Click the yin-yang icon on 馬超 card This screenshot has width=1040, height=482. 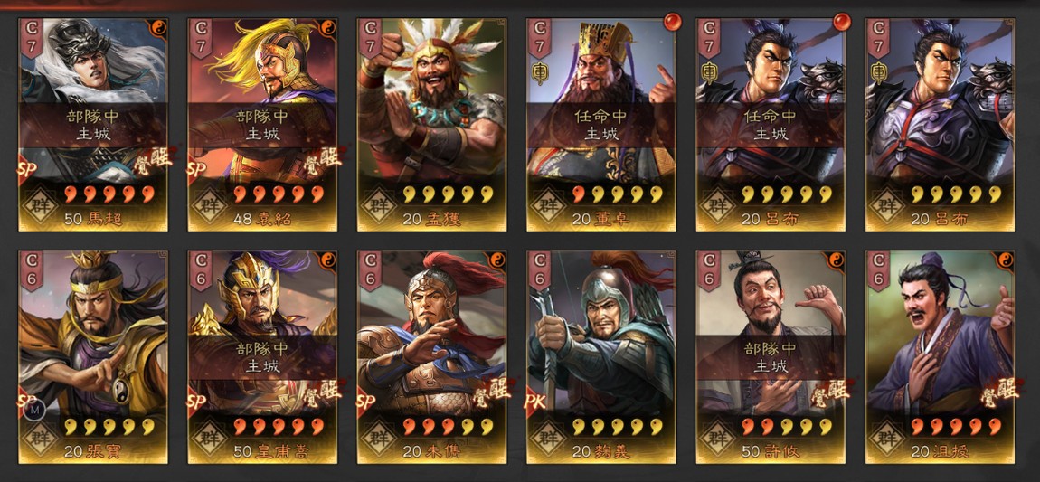click(x=158, y=27)
